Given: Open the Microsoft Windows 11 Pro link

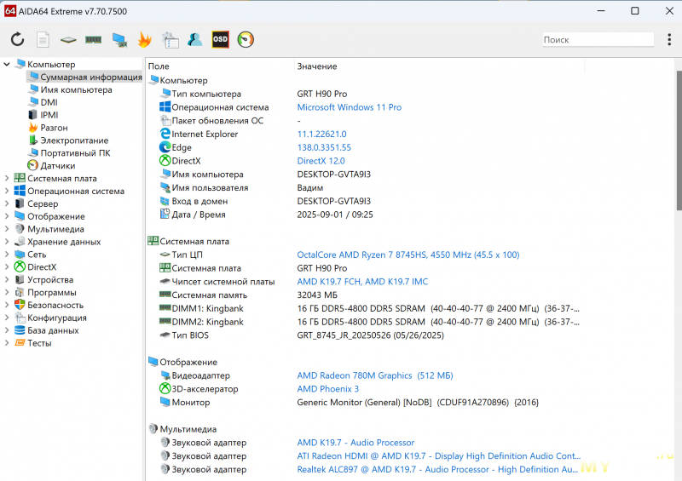Looking at the screenshot, I should pyautogui.click(x=350, y=107).
